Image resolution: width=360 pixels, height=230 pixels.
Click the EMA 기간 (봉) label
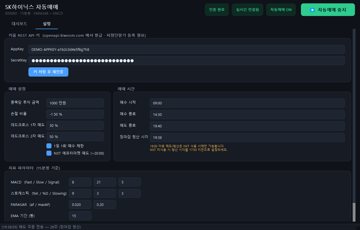[x=22, y=216]
